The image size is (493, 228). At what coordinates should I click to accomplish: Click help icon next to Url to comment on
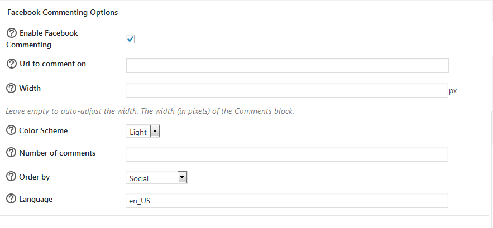(12, 64)
